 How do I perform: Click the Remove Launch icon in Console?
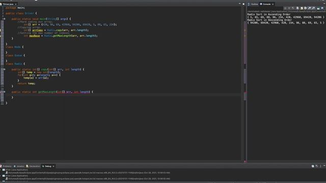click(x=289, y=8)
